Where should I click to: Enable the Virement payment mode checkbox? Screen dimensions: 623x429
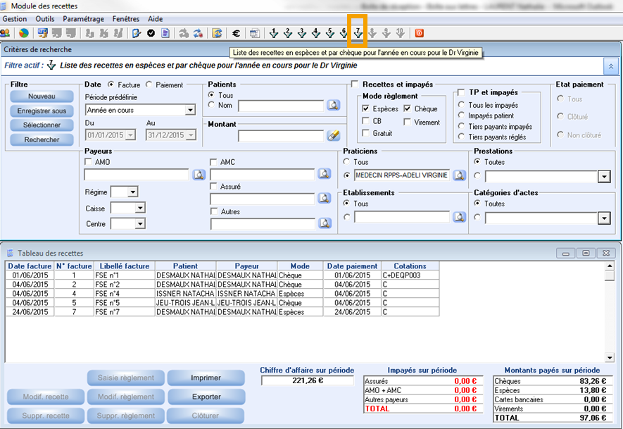point(408,122)
